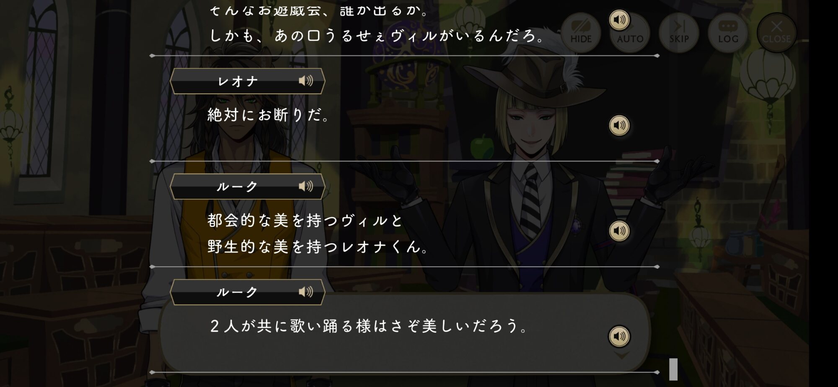Screen dimensions: 838x387
Task: Skip the story with SKIP button
Action: 679,33
